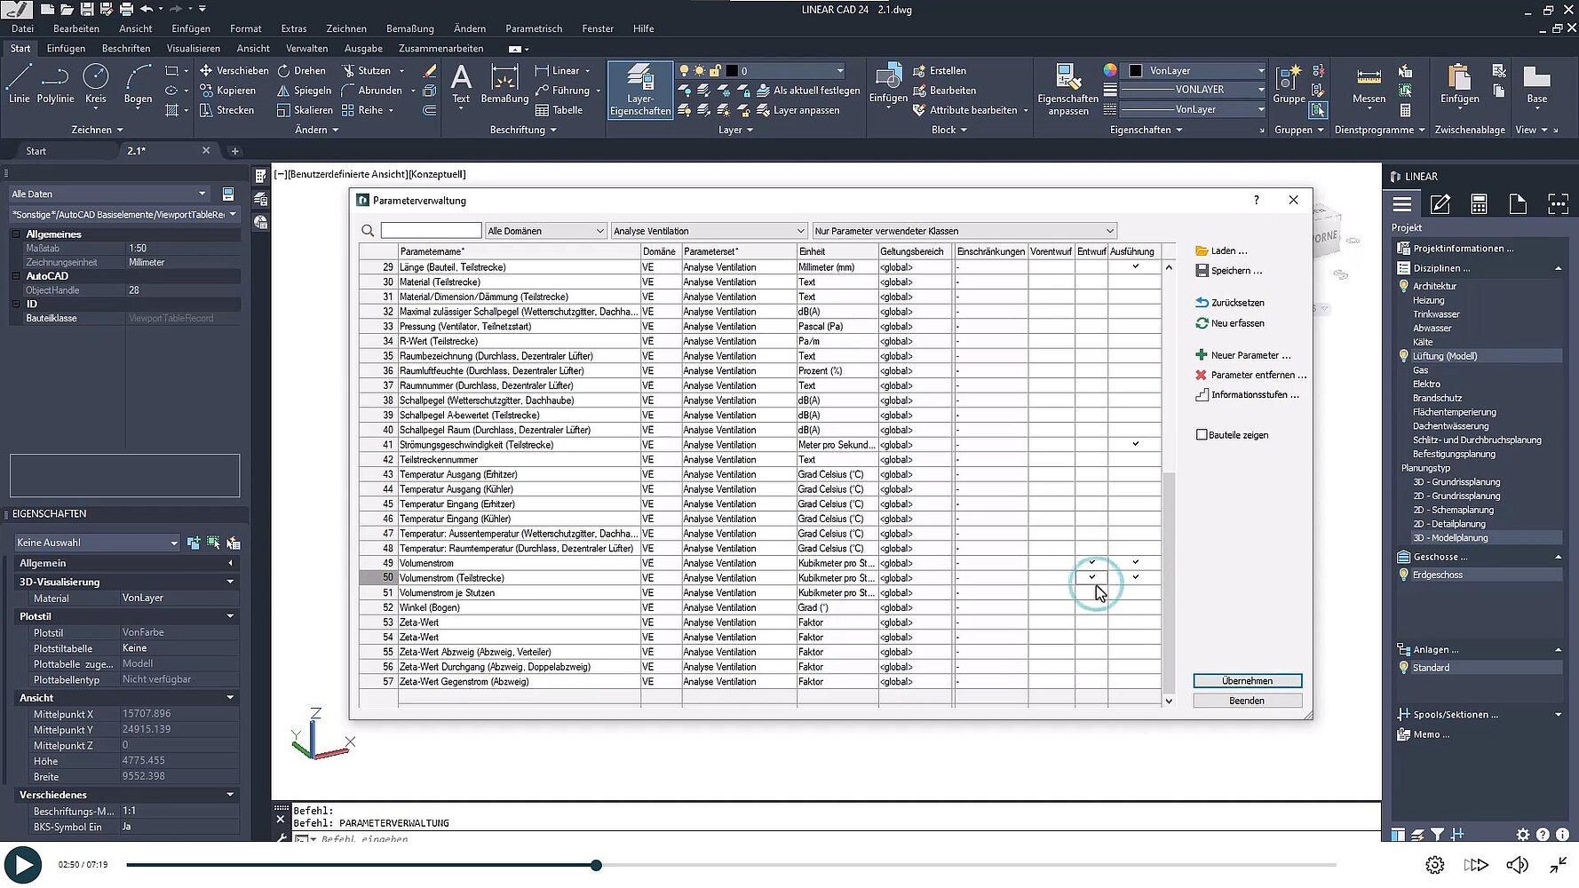The image size is (1579, 888).
Task: Open the Layer-Eigenschaften manager
Action: click(x=639, y=89)
